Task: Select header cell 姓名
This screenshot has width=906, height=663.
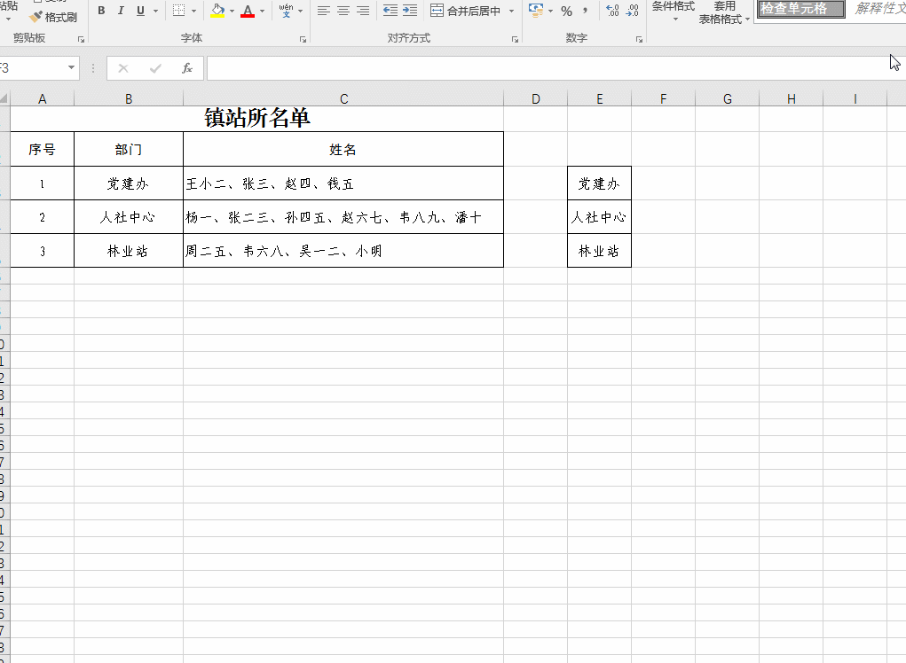Action: click(x=343, y=150)
